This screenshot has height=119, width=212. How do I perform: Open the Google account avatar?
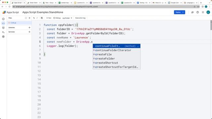point(208,12)
